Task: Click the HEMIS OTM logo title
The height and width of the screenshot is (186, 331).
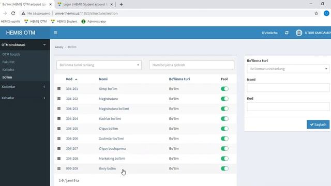Action: (21, 33)
